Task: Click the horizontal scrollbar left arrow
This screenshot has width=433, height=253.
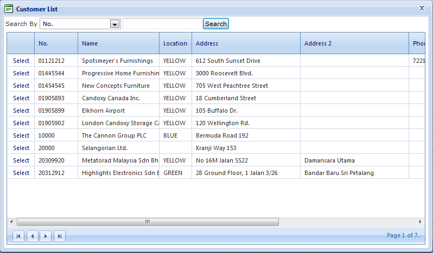Action: pos(11,222)
